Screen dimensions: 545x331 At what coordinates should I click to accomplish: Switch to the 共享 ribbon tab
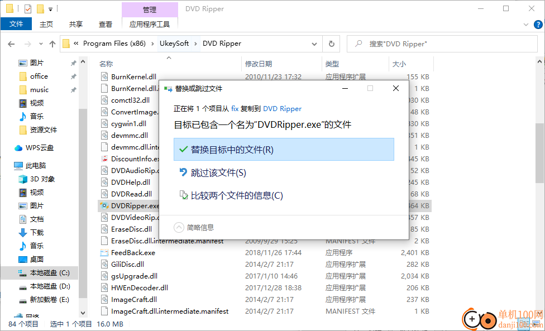pos(76,24)
